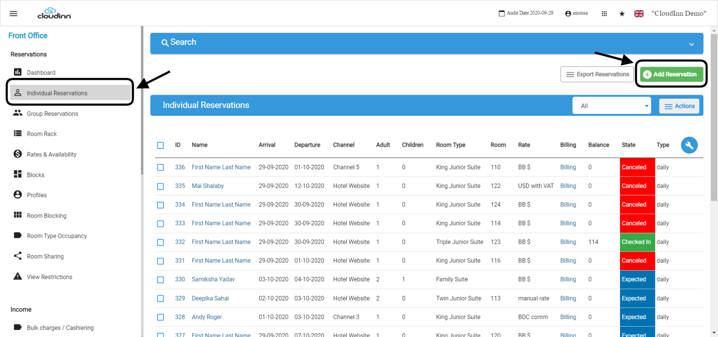The width and height of the screenshot is (718, 337).
Task: Click the View Restrictions warning icon
Action: pos(18,276)
